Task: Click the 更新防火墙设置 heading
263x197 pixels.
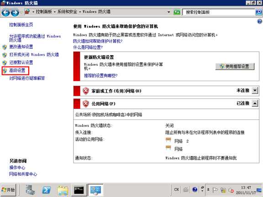Action: (x=99, y=57)
